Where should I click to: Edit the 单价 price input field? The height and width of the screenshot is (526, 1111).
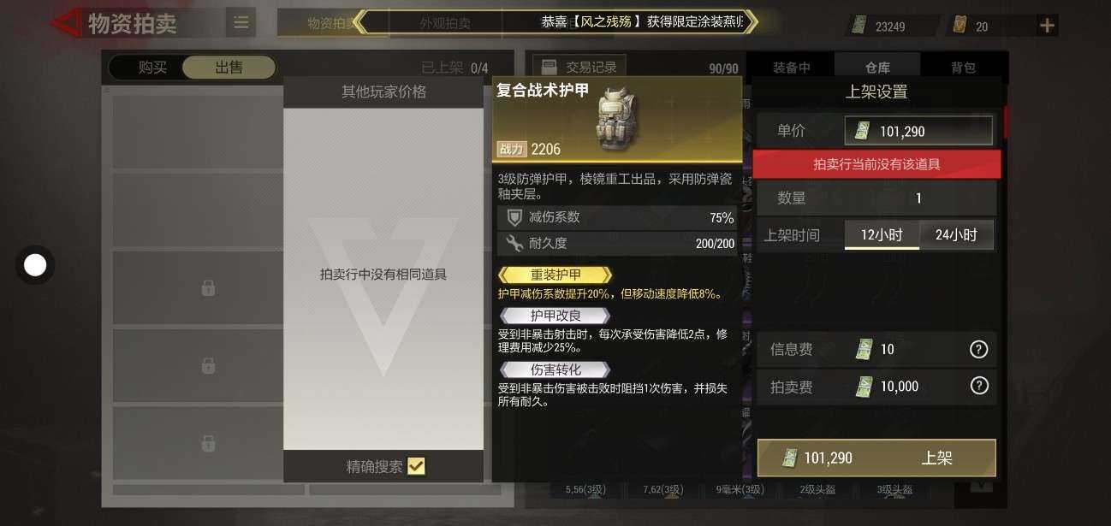[x=918, y=131]
